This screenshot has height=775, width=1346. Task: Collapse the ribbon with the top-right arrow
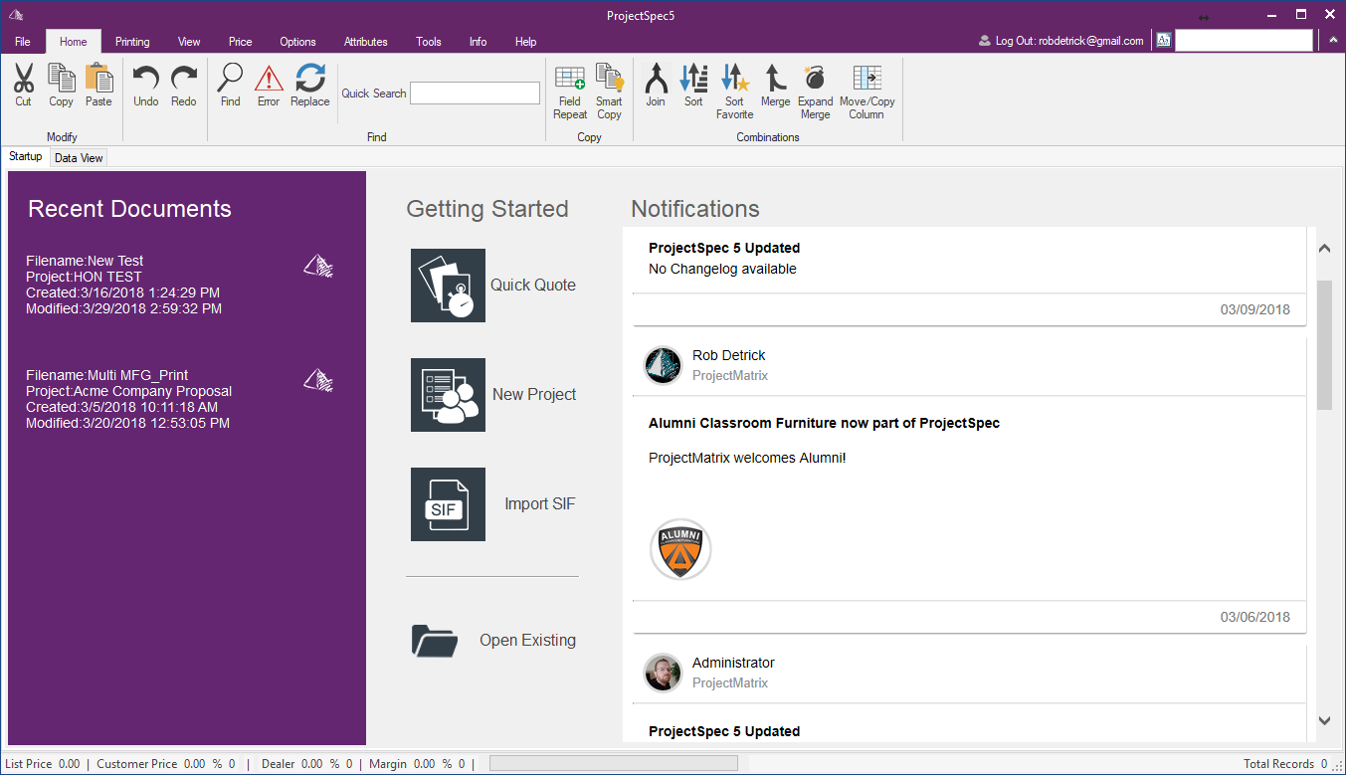click(1333, 41)
